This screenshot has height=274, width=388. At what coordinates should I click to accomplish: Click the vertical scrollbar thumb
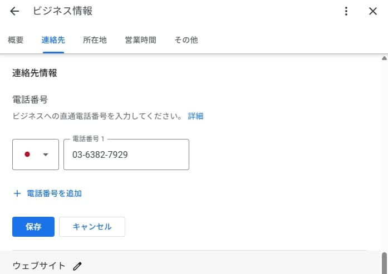click(384, 263)
